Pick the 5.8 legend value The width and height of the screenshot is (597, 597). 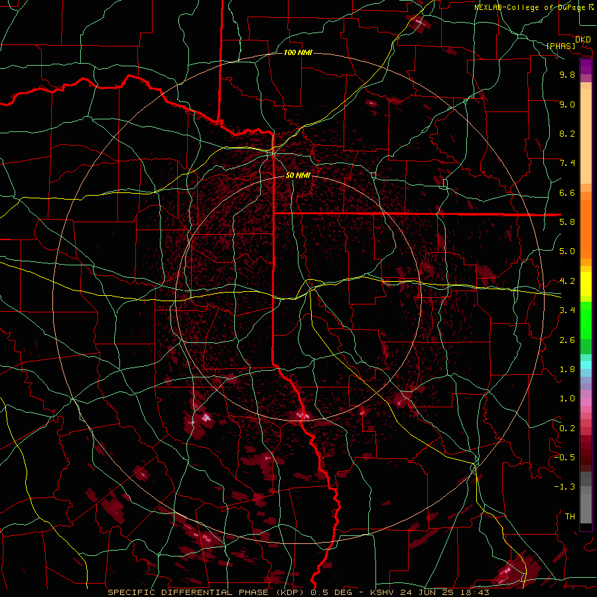click(x=567, y=222)
